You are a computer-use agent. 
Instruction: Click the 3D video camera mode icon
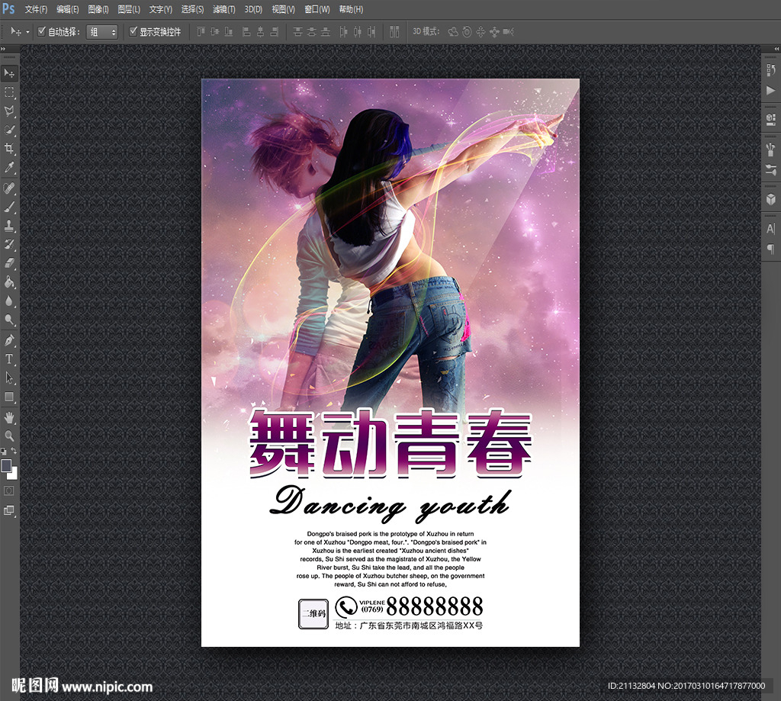(508, 32)
